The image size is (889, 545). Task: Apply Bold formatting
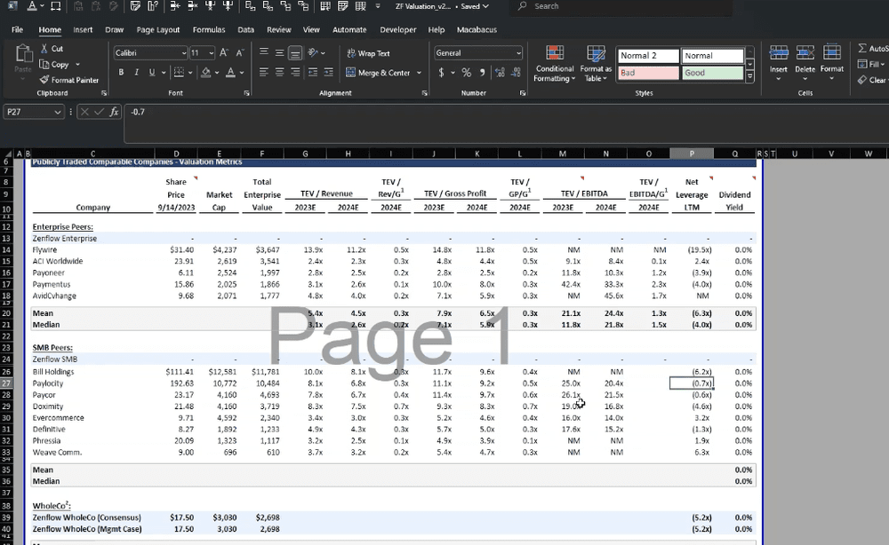pyautogui.click(x=121, y=73)
